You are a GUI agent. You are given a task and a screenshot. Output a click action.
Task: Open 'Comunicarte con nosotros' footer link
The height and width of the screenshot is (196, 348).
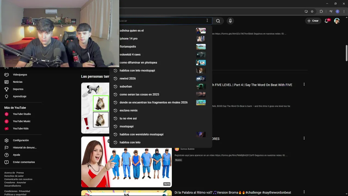tap(18, 179)
